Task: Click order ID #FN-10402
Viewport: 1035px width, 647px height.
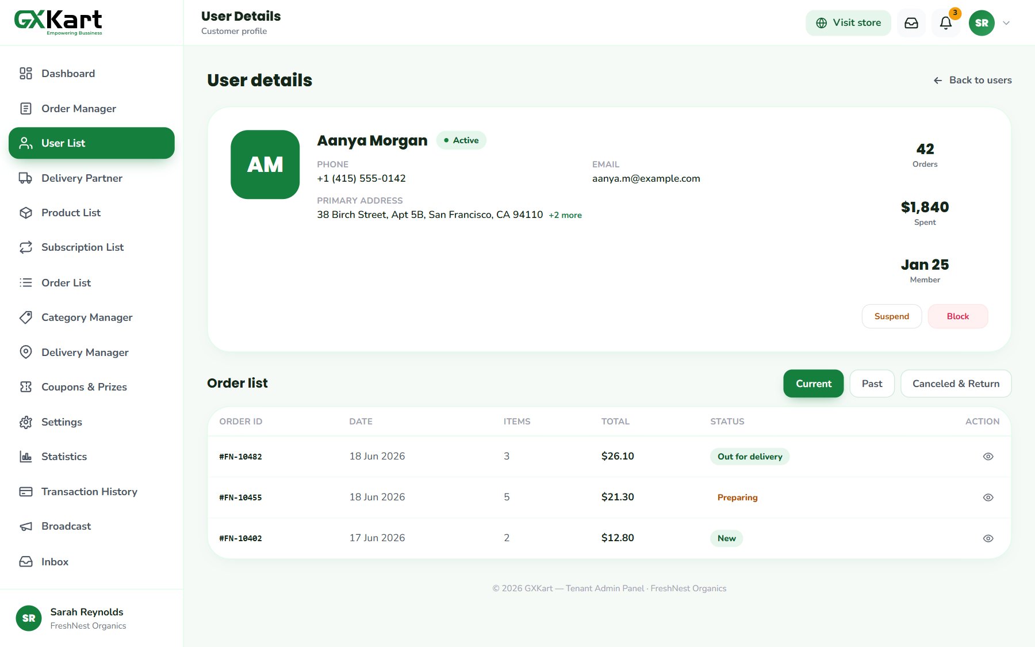Action: point(240,538)
